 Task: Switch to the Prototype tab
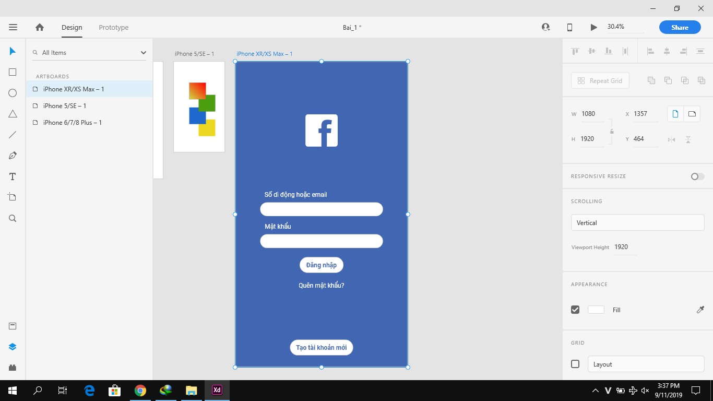(x=114, y=27)
